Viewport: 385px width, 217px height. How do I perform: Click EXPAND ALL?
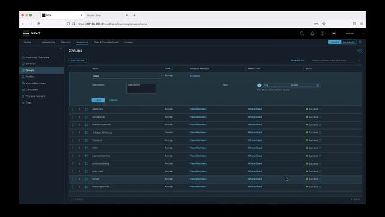click(297, 60)
